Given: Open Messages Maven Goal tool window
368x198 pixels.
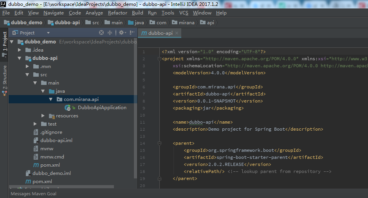Looking at the screenshot, I should (x=33, y=194).
